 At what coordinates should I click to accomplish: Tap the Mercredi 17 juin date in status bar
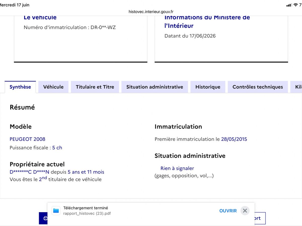click(x=14, y=5)
